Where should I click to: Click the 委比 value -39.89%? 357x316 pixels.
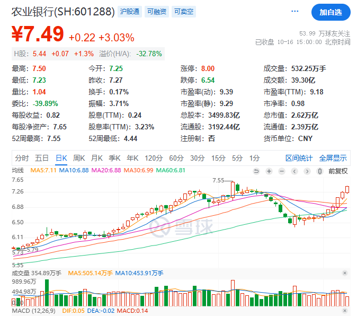click(x=46, y=104)
